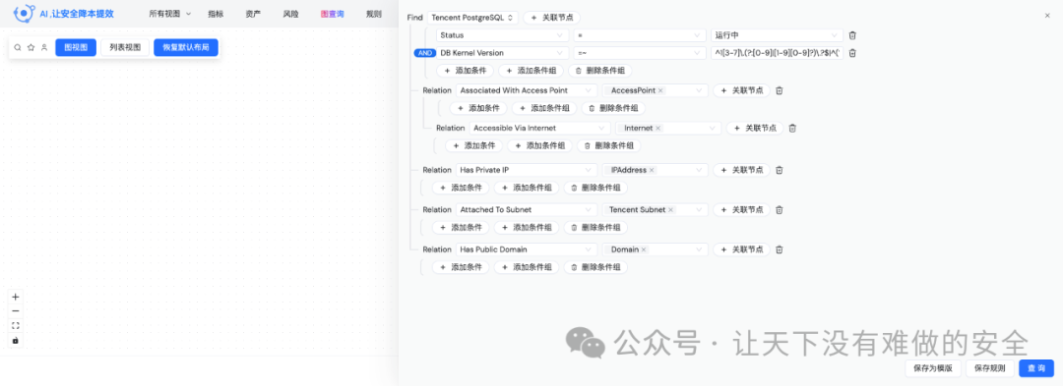The width and height of the screenshot is (1063, 386).
Task: Remove the Internet tag
Action: [657, 128]
